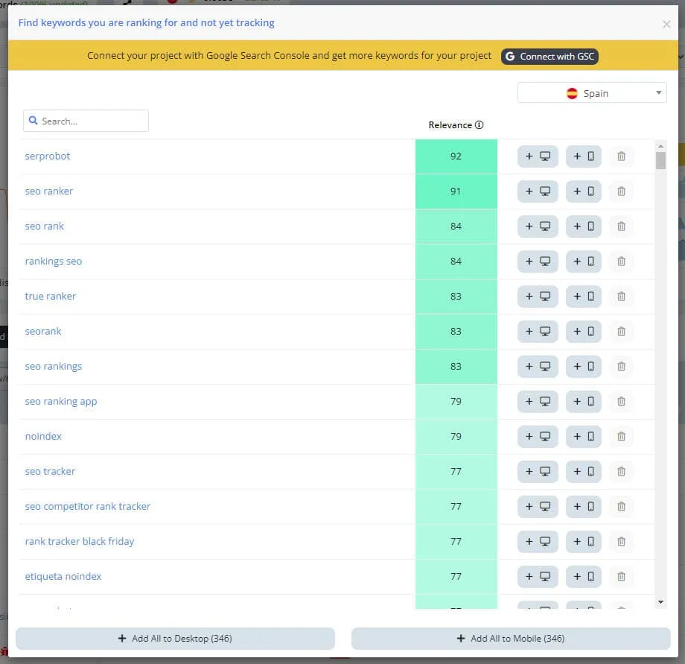Select the noindex keyword text
Viewport: 685px width, 664px height.
(x=43, y=436)
